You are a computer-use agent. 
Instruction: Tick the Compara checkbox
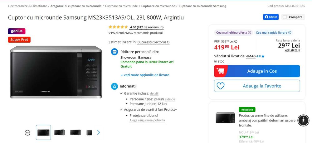coord(285,17)
